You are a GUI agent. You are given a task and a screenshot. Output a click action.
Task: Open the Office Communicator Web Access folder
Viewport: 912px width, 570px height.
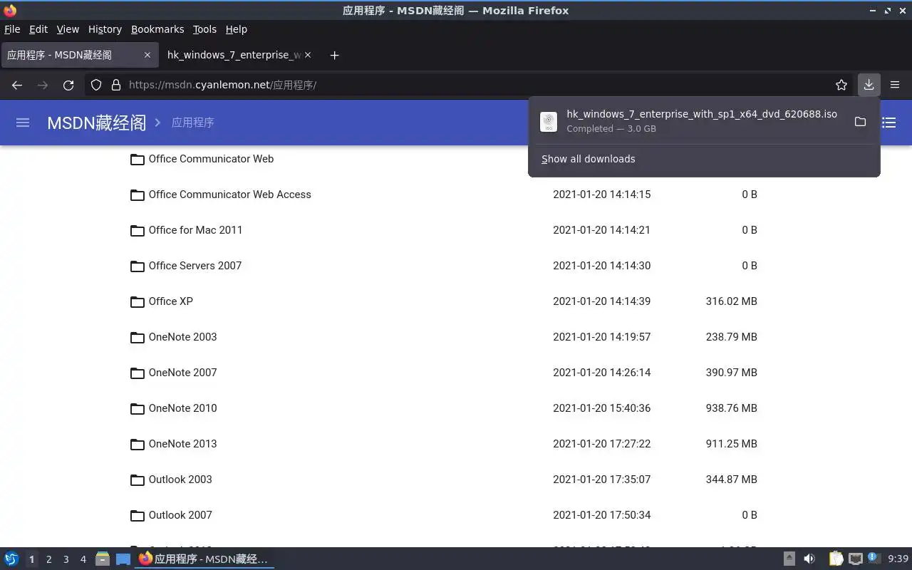click(x=229, y=195)
